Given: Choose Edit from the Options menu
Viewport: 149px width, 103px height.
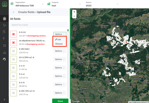Looking at the screenshot, I should pyautogui.click(x=58, y=40).
